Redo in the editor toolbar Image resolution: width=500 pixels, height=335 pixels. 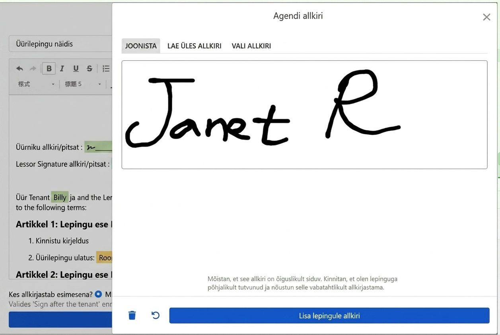33,68
